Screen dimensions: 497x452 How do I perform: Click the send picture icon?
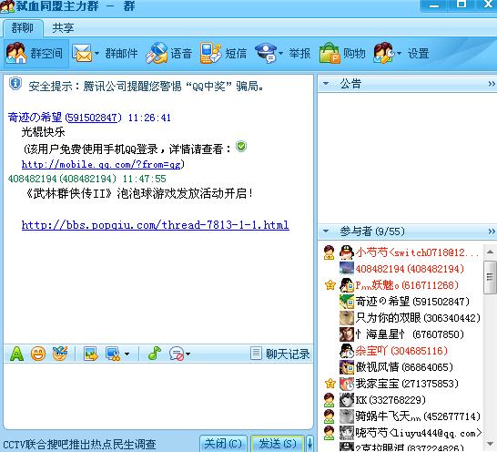tap(91, 354)
